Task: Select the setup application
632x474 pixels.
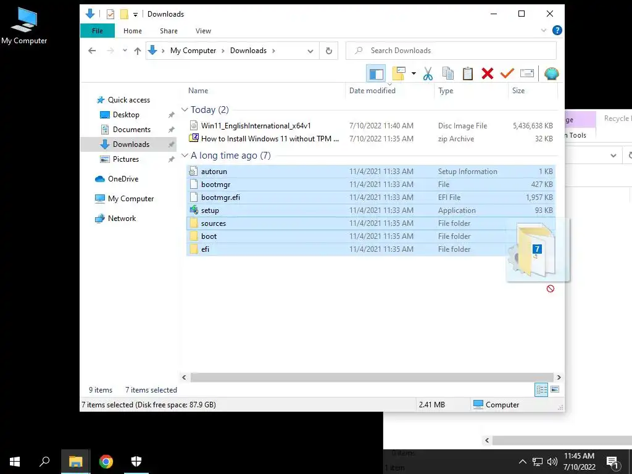Action: point(371,210)
